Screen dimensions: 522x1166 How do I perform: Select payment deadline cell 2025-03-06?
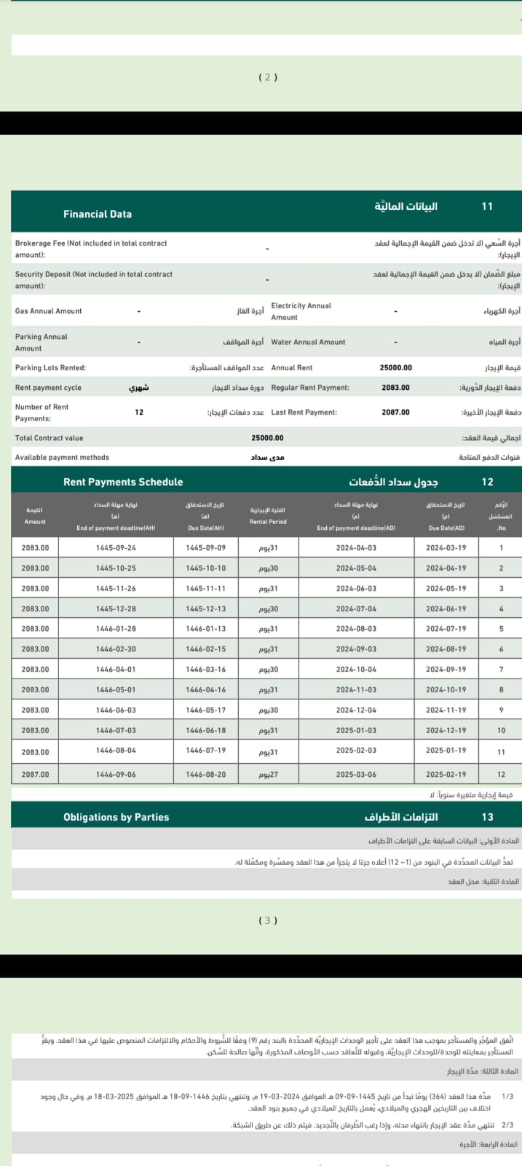[x=356, y=775]
